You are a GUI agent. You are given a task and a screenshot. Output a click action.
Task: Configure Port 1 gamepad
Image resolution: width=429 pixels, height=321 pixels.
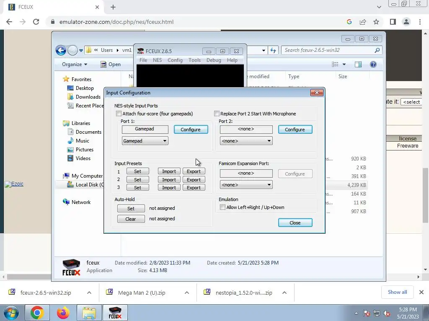coord(191,130)
